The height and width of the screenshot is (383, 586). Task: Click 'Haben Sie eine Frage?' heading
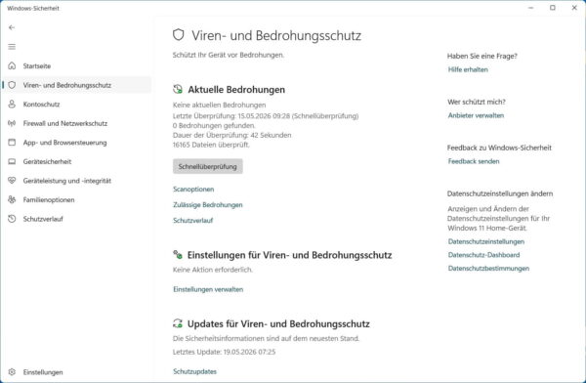click(x=482, y=56)
